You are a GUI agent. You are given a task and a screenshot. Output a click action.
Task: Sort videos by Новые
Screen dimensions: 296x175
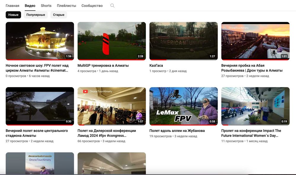coord(13,15)
